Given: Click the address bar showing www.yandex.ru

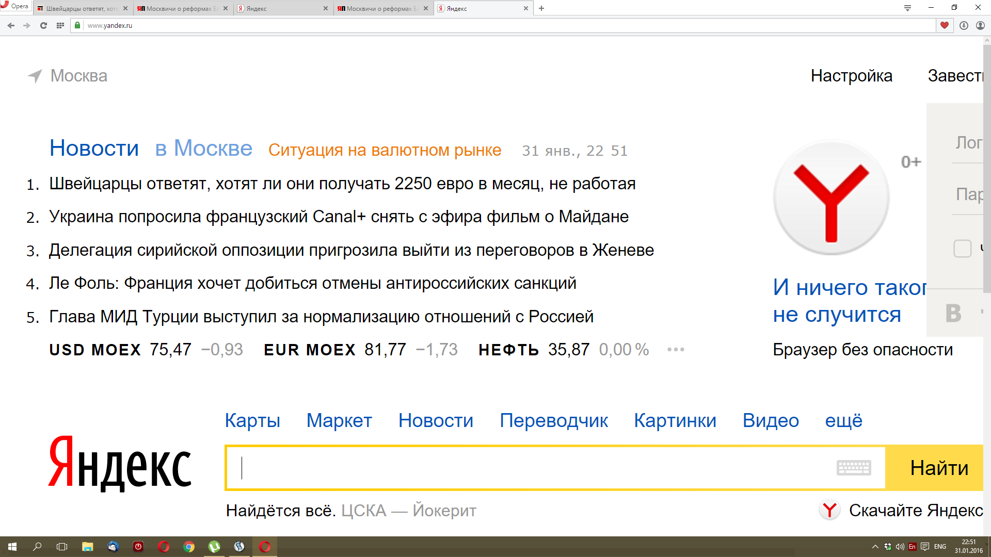Looking at the screenshot, I should (x=503, y=25).
